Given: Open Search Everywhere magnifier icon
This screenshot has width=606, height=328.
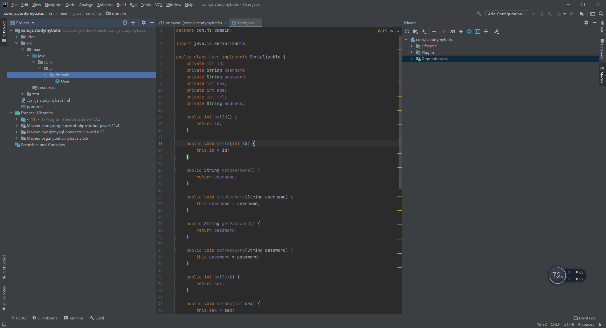Looking at the screenshot, I should [601, 14].
